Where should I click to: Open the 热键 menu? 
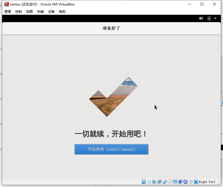point(40,12)
